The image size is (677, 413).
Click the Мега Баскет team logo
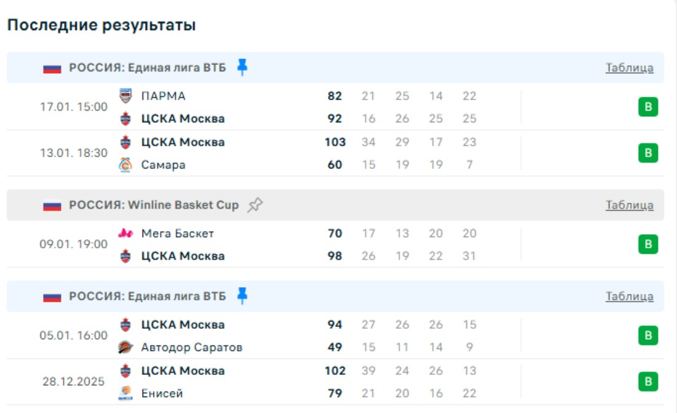click(x=125, y=234)
